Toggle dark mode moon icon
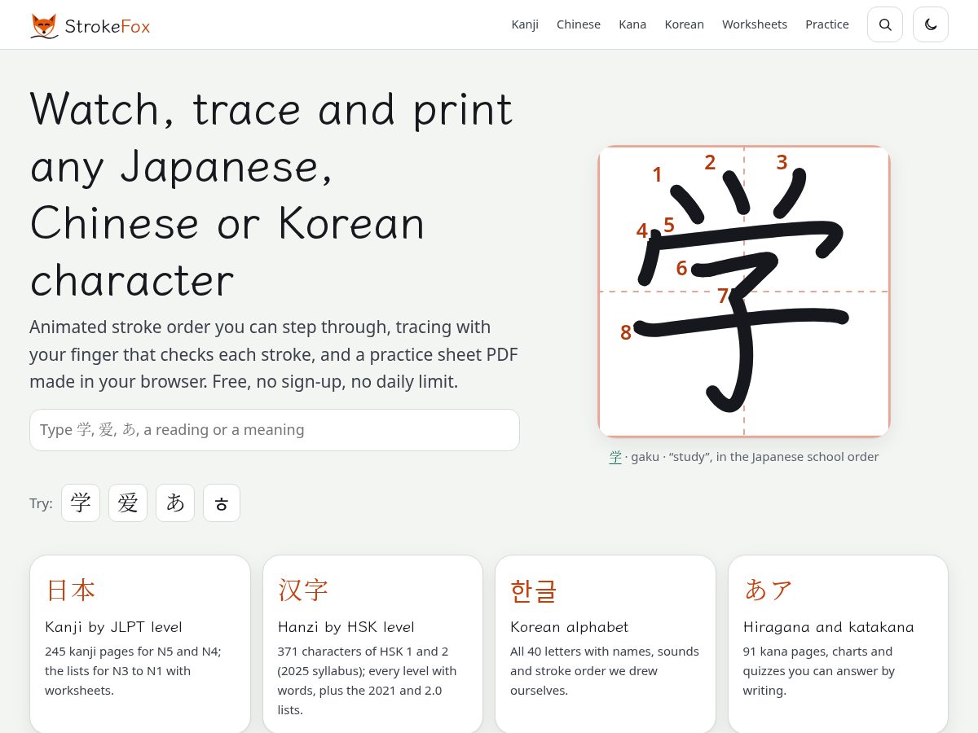978x733 pixels. tap(931, 24)
